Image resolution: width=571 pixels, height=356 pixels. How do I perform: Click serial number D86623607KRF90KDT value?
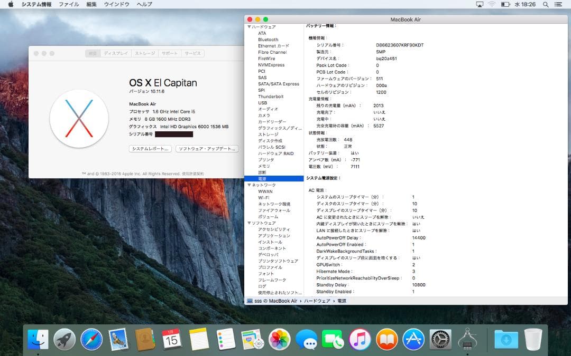[x=400, y=45]
